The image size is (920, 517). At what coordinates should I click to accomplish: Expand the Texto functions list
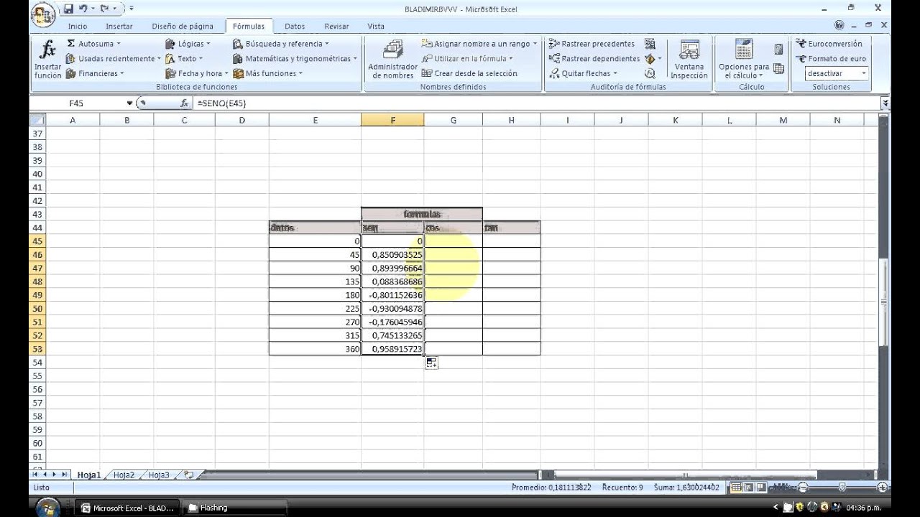click(184, 59)
